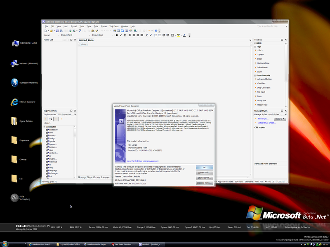Image resolution: width=330 pixels, height=247 pixels.
Task: Open the Arbeitsplatz desktop icon
Action: click(x=15, y=43)
